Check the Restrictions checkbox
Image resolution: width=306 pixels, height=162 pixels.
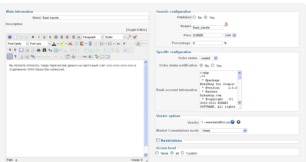(158, 140)
